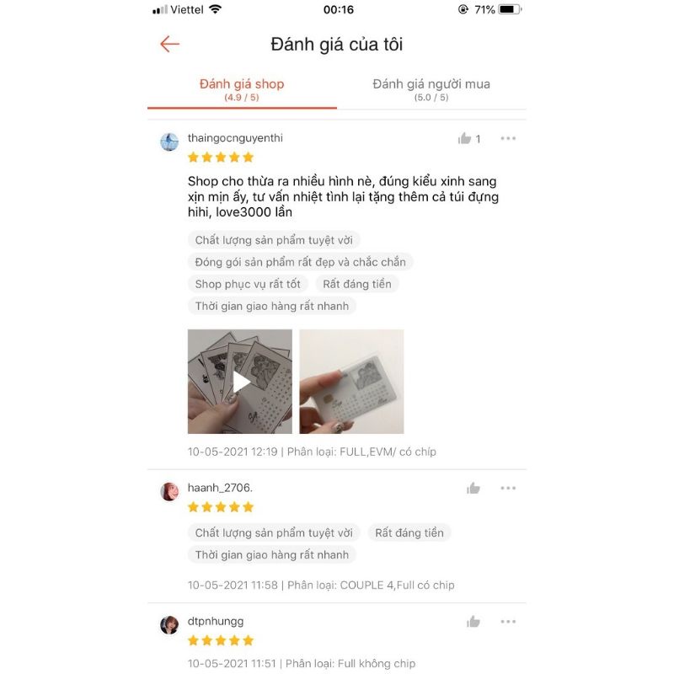The image size is (674, 674).
Task: Open three-dot menu for haanh_2706's review
Action: [x=508, y=488]
